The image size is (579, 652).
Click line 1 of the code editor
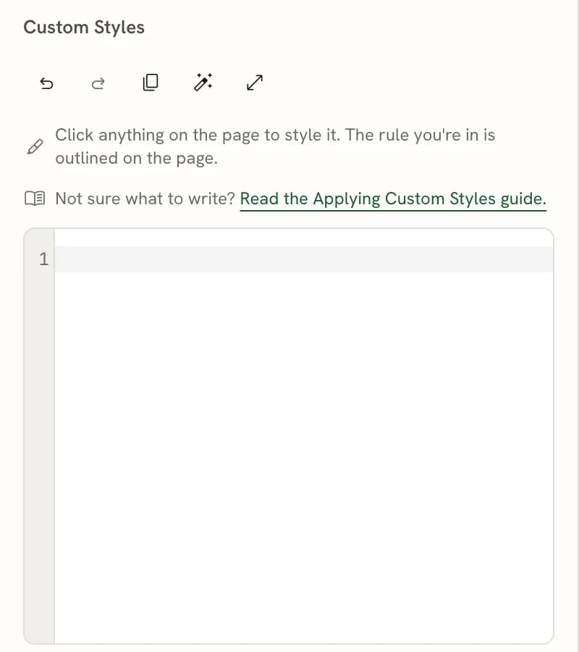tap(304, 259)
